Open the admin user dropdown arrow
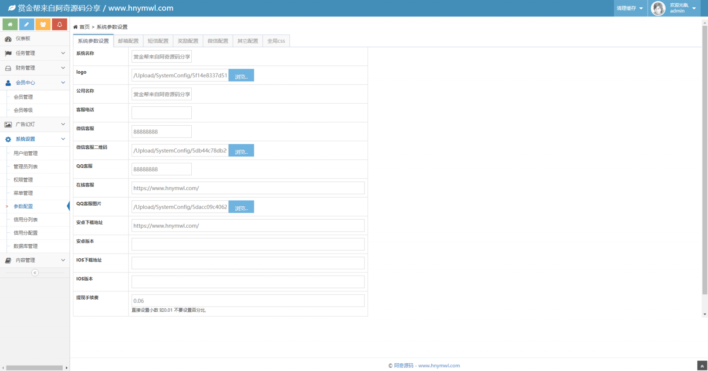The image size is (708, 371). pos(694,8)
